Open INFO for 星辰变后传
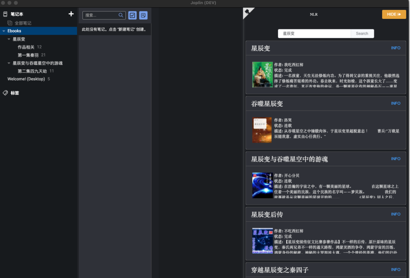This screenshot has width=410, height=278. point(396,214)
